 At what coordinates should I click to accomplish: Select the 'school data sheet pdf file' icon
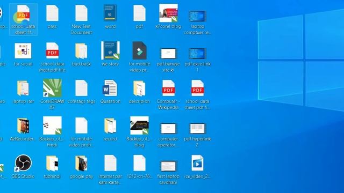52,51
